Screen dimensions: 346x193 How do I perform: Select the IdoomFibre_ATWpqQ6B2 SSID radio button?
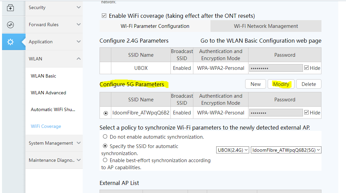(106, 113)
